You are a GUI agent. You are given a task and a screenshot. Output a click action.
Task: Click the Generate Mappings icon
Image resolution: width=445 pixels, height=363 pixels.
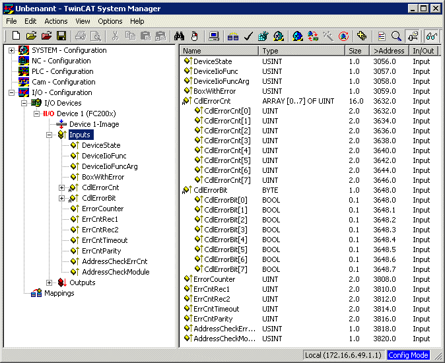[x=233, y=36]
